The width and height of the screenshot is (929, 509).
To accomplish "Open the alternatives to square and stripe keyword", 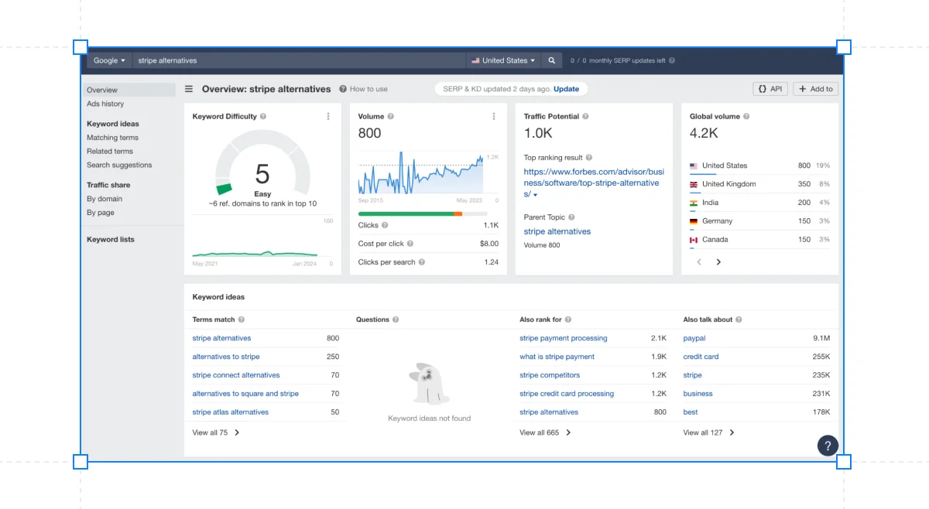I will pyautogui.click(x=245, y=394).
